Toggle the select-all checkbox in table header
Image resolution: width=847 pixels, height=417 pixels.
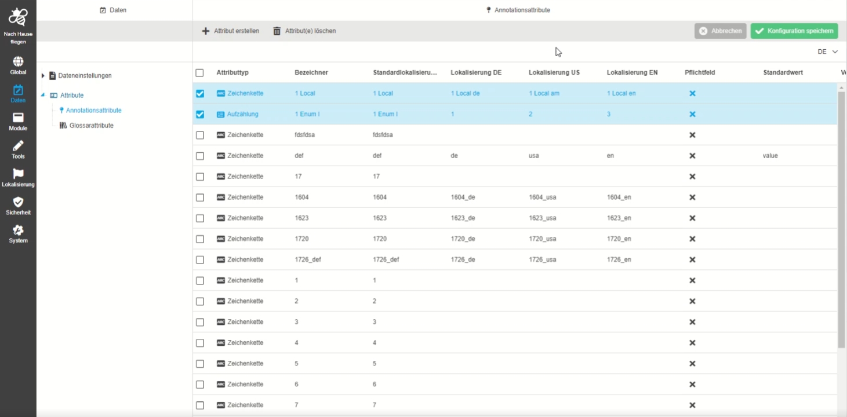coord(199,73)
